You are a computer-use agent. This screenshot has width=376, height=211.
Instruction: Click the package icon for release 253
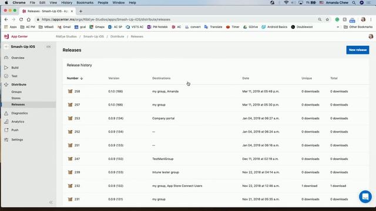70,118
